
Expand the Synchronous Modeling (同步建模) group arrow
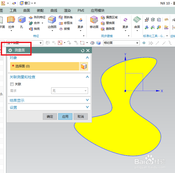129,36
